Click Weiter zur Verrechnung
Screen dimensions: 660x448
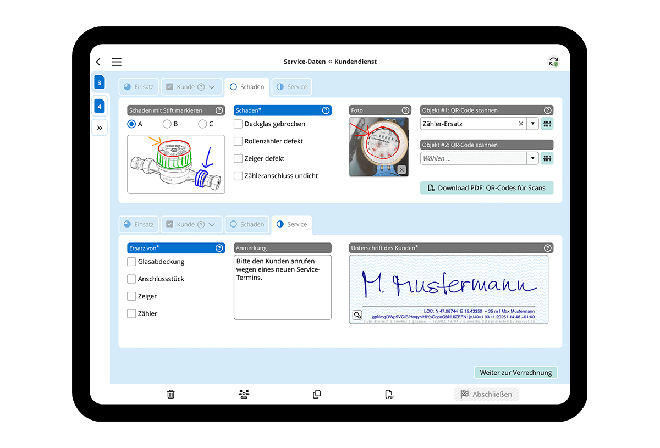pos(515,372)
